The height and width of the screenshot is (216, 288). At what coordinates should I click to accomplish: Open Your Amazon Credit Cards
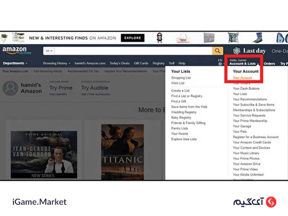pos(252,142)
